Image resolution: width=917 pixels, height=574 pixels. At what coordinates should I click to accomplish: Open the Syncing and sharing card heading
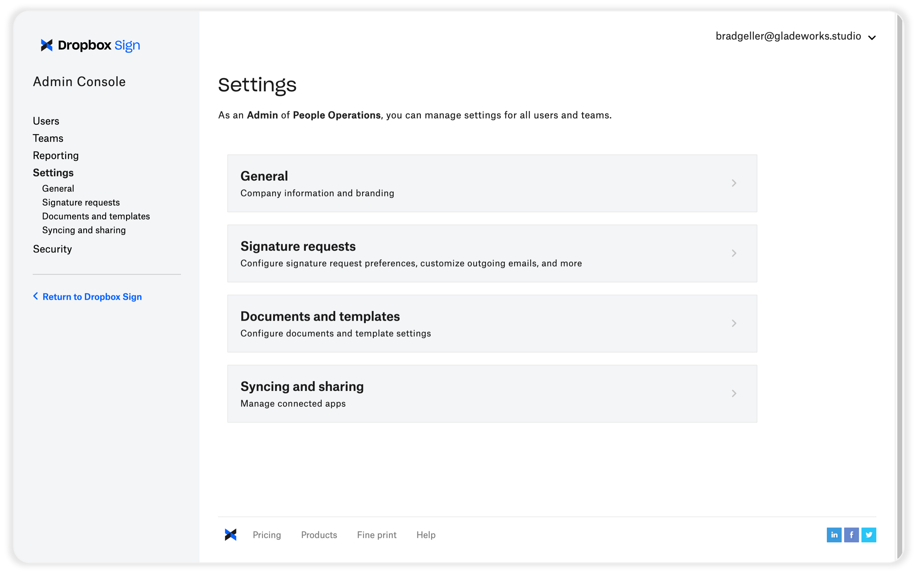(302, 387)
